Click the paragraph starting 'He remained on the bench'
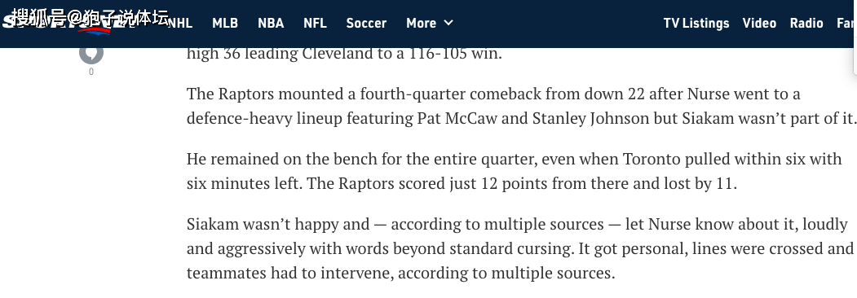The image size is (857, 298). [515, 171]
